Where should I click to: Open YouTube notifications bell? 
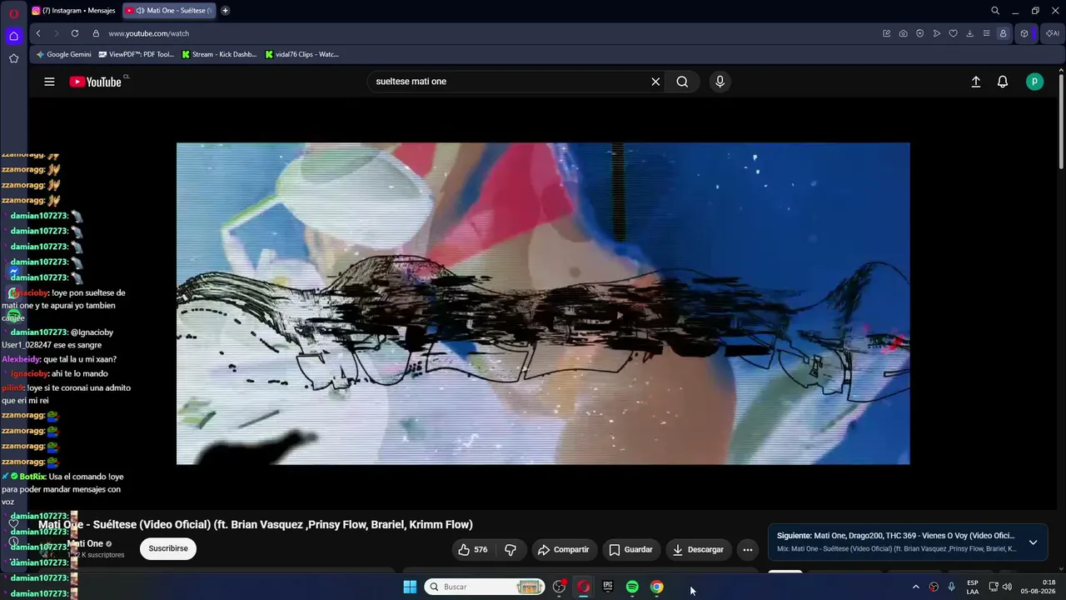(x=1003, y=82)
